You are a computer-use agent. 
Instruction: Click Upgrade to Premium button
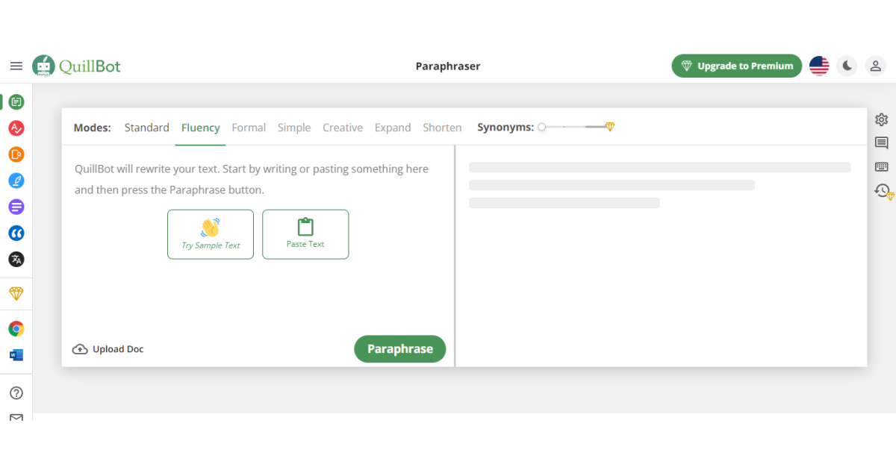tap(737, 66)
